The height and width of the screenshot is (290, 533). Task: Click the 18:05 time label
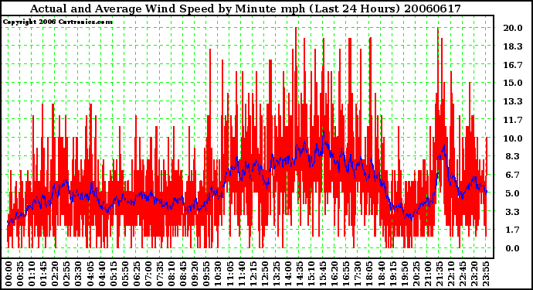(x=369, y=274)
